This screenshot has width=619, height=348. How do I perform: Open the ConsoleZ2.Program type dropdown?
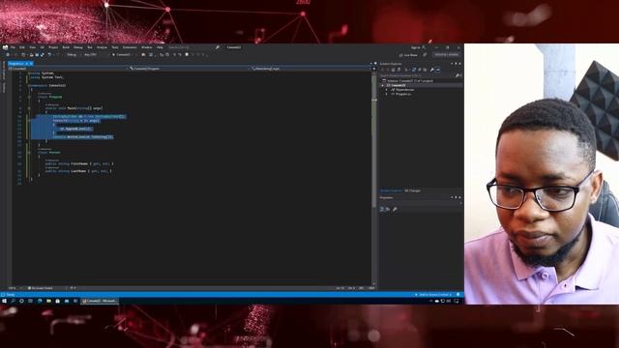pos(189,69)
